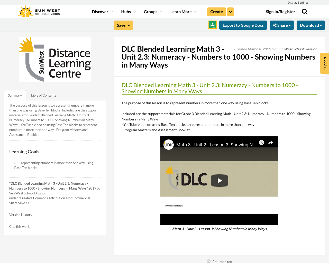The width and height of the screenshot is (329, 263).
Task: Click Cite this work
Action: click(19, 226)
